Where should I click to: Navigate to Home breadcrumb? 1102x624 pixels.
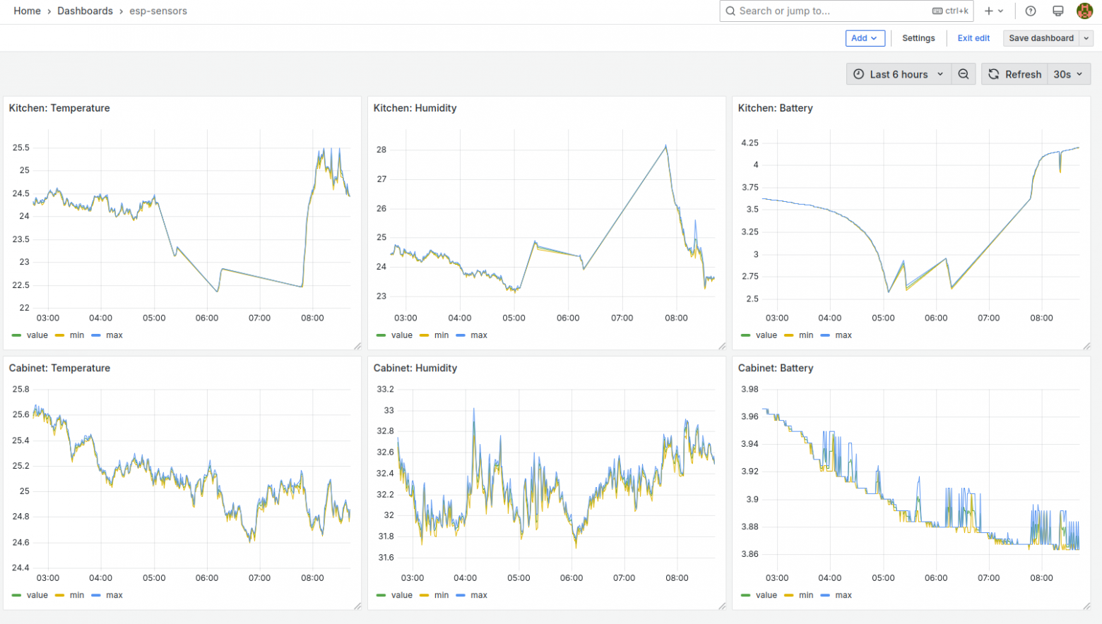[27, 11]
